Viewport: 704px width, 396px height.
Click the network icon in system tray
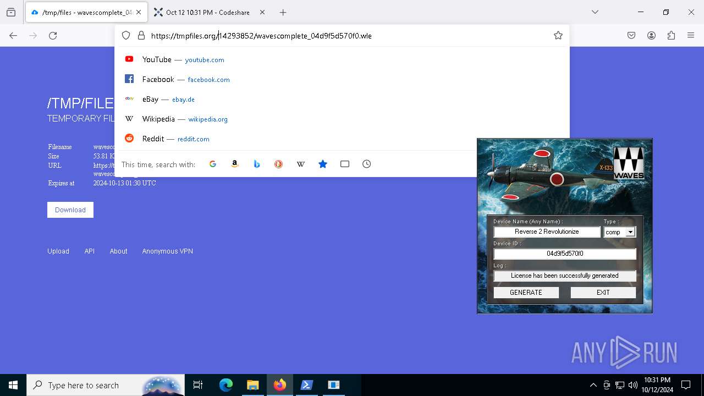coord(620,385)
